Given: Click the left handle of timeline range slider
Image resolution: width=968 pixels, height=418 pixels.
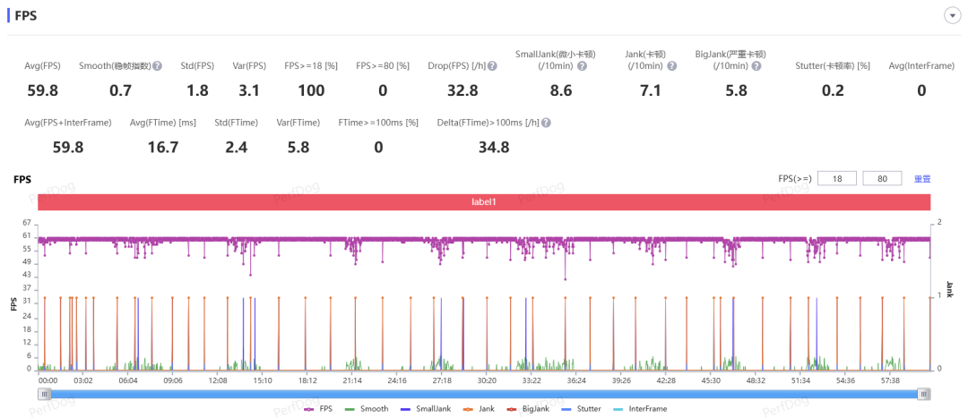Looking at the screenshot, I should point(44,394).
